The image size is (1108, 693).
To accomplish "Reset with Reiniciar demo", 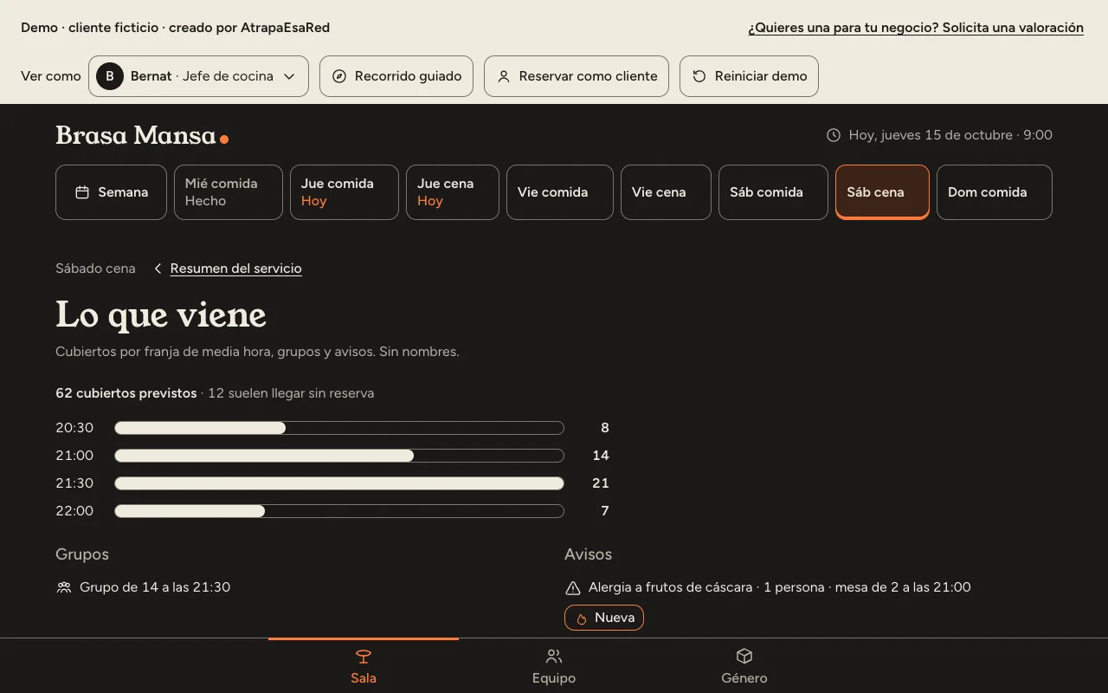I will tap(749, 76).
